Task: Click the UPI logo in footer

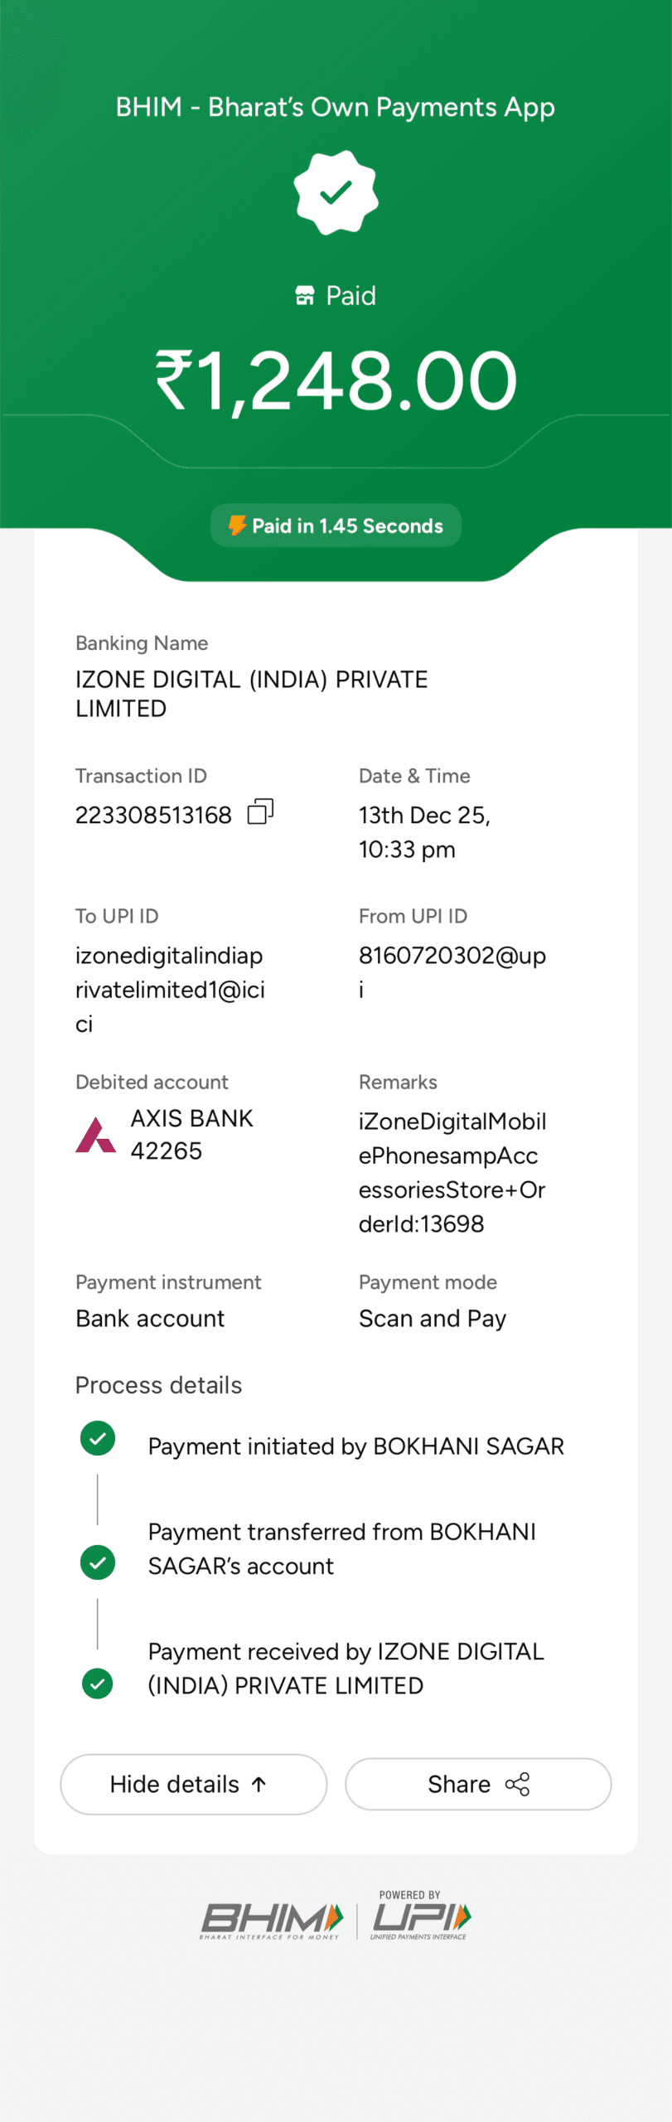Action: (x=420, y=1918)
